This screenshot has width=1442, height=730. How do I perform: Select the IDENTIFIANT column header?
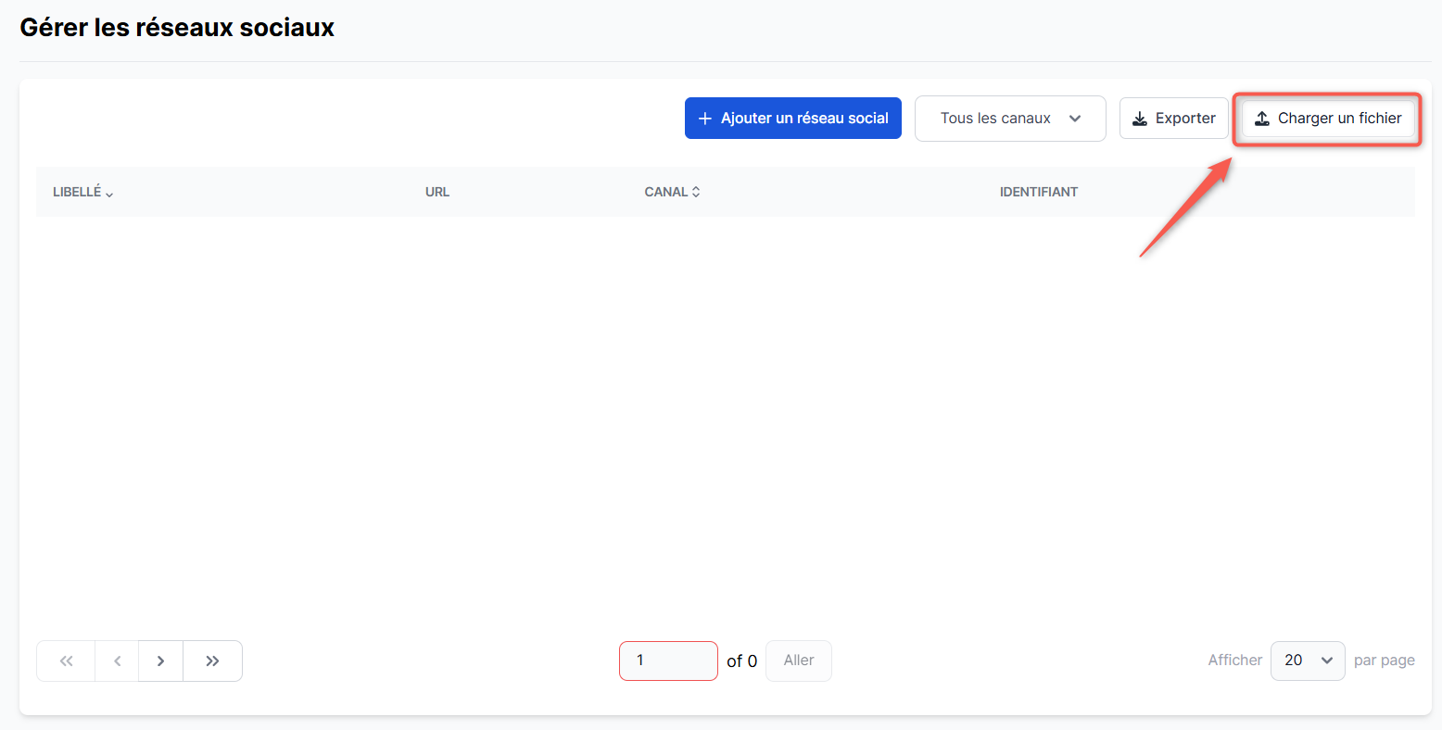click(1038, 192)
